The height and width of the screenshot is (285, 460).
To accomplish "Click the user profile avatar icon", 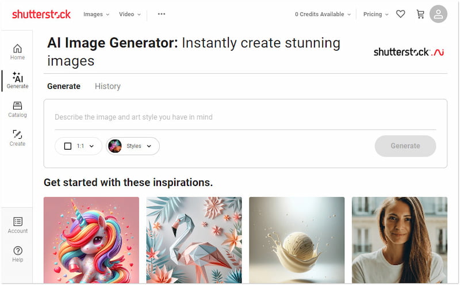I will click(439, 14).
